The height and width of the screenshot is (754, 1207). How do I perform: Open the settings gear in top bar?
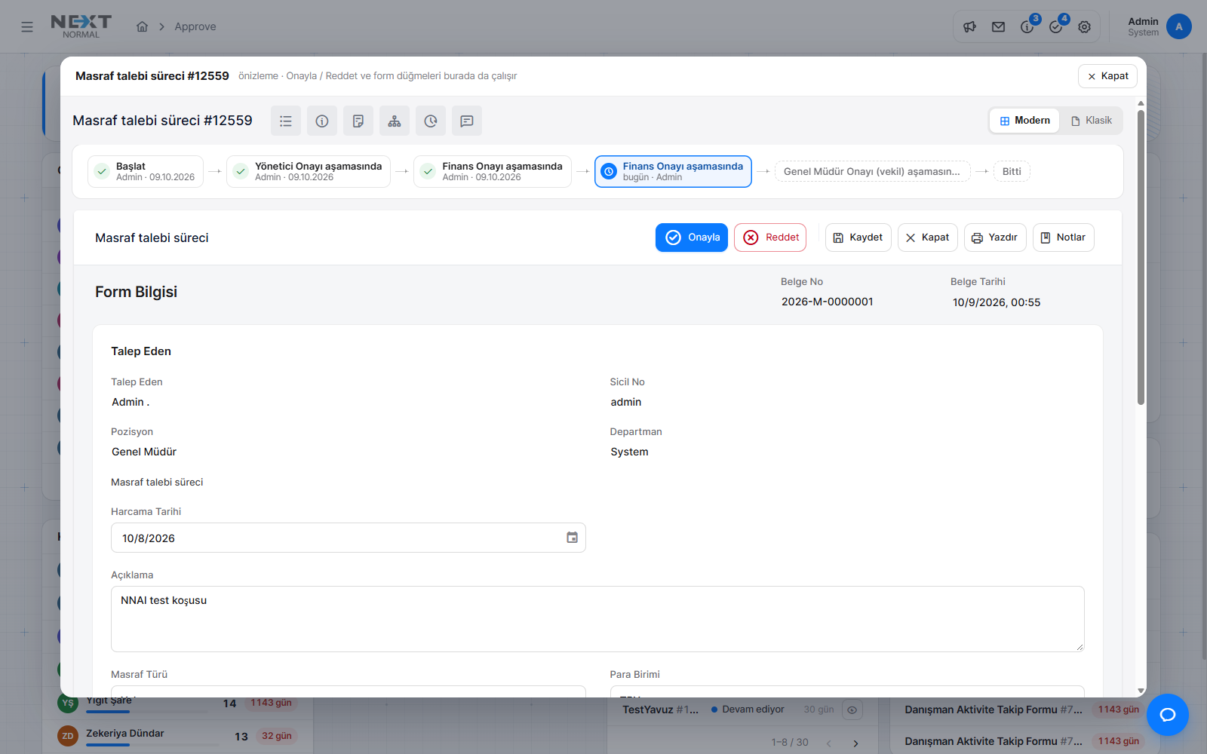click(1085, 27)
